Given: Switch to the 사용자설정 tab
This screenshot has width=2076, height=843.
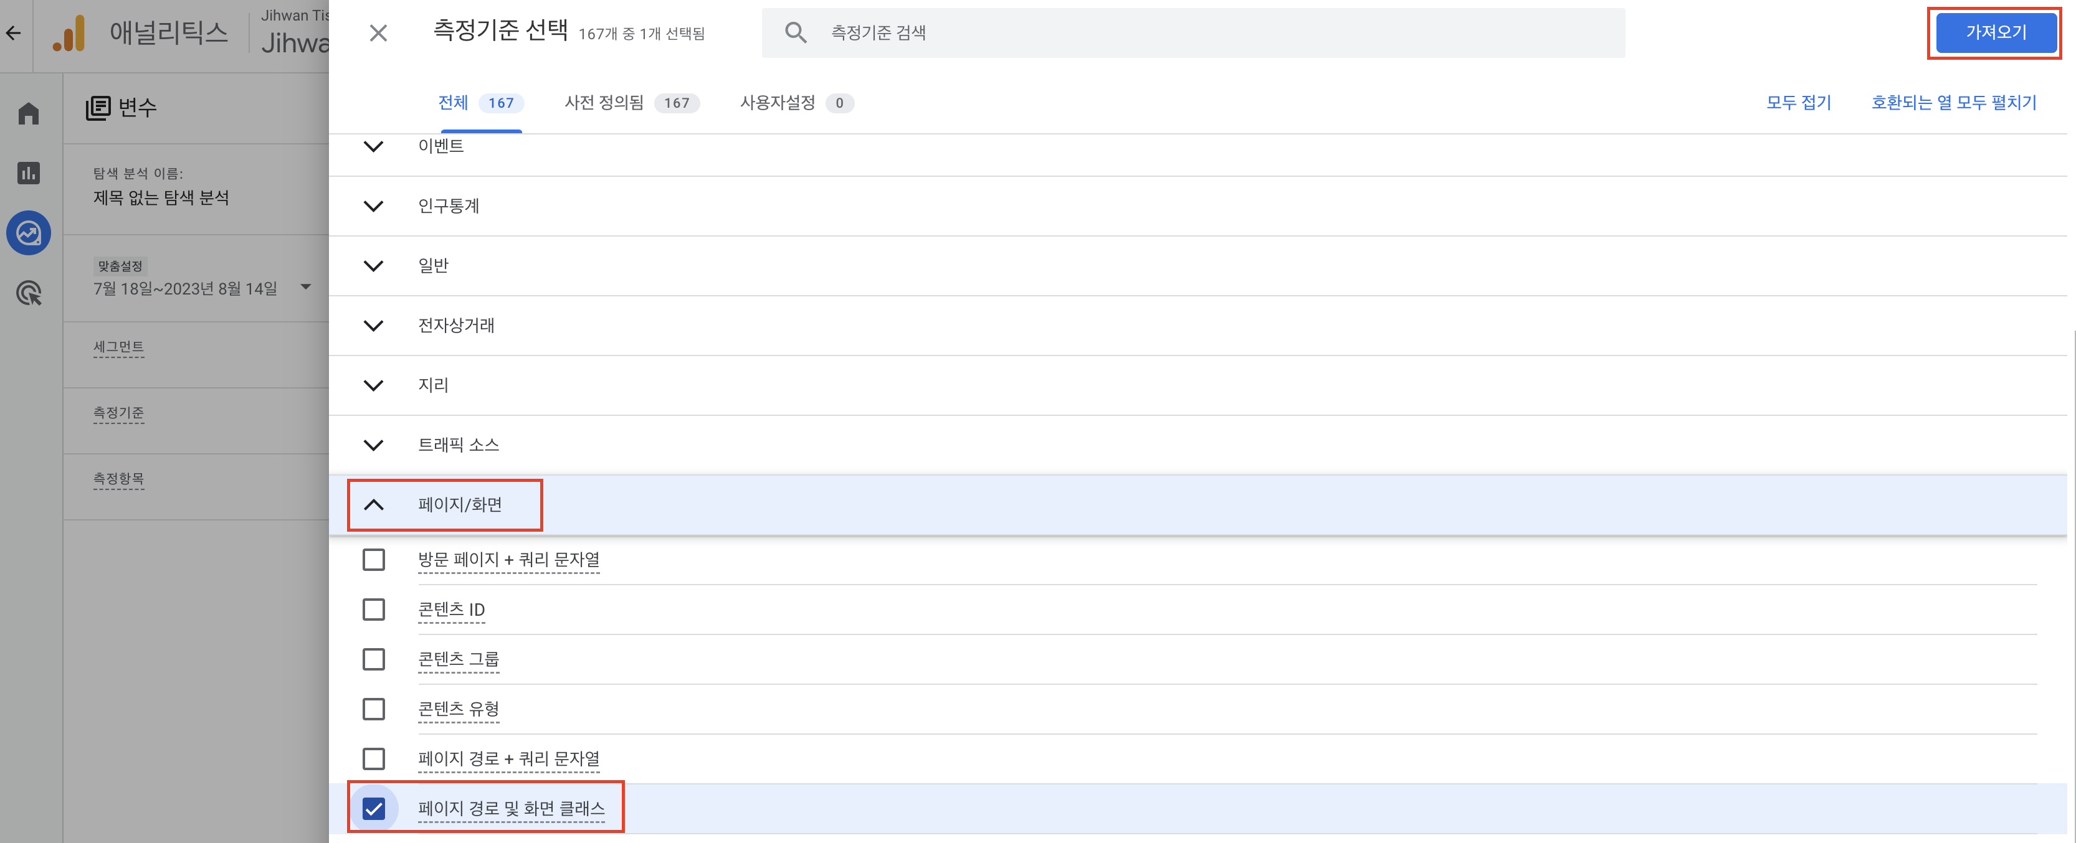Looking at the screenshot, I should click(796, 103).
